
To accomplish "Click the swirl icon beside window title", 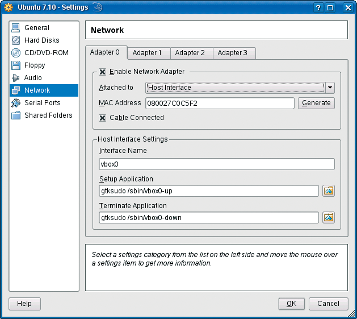I will coord(98,7).
